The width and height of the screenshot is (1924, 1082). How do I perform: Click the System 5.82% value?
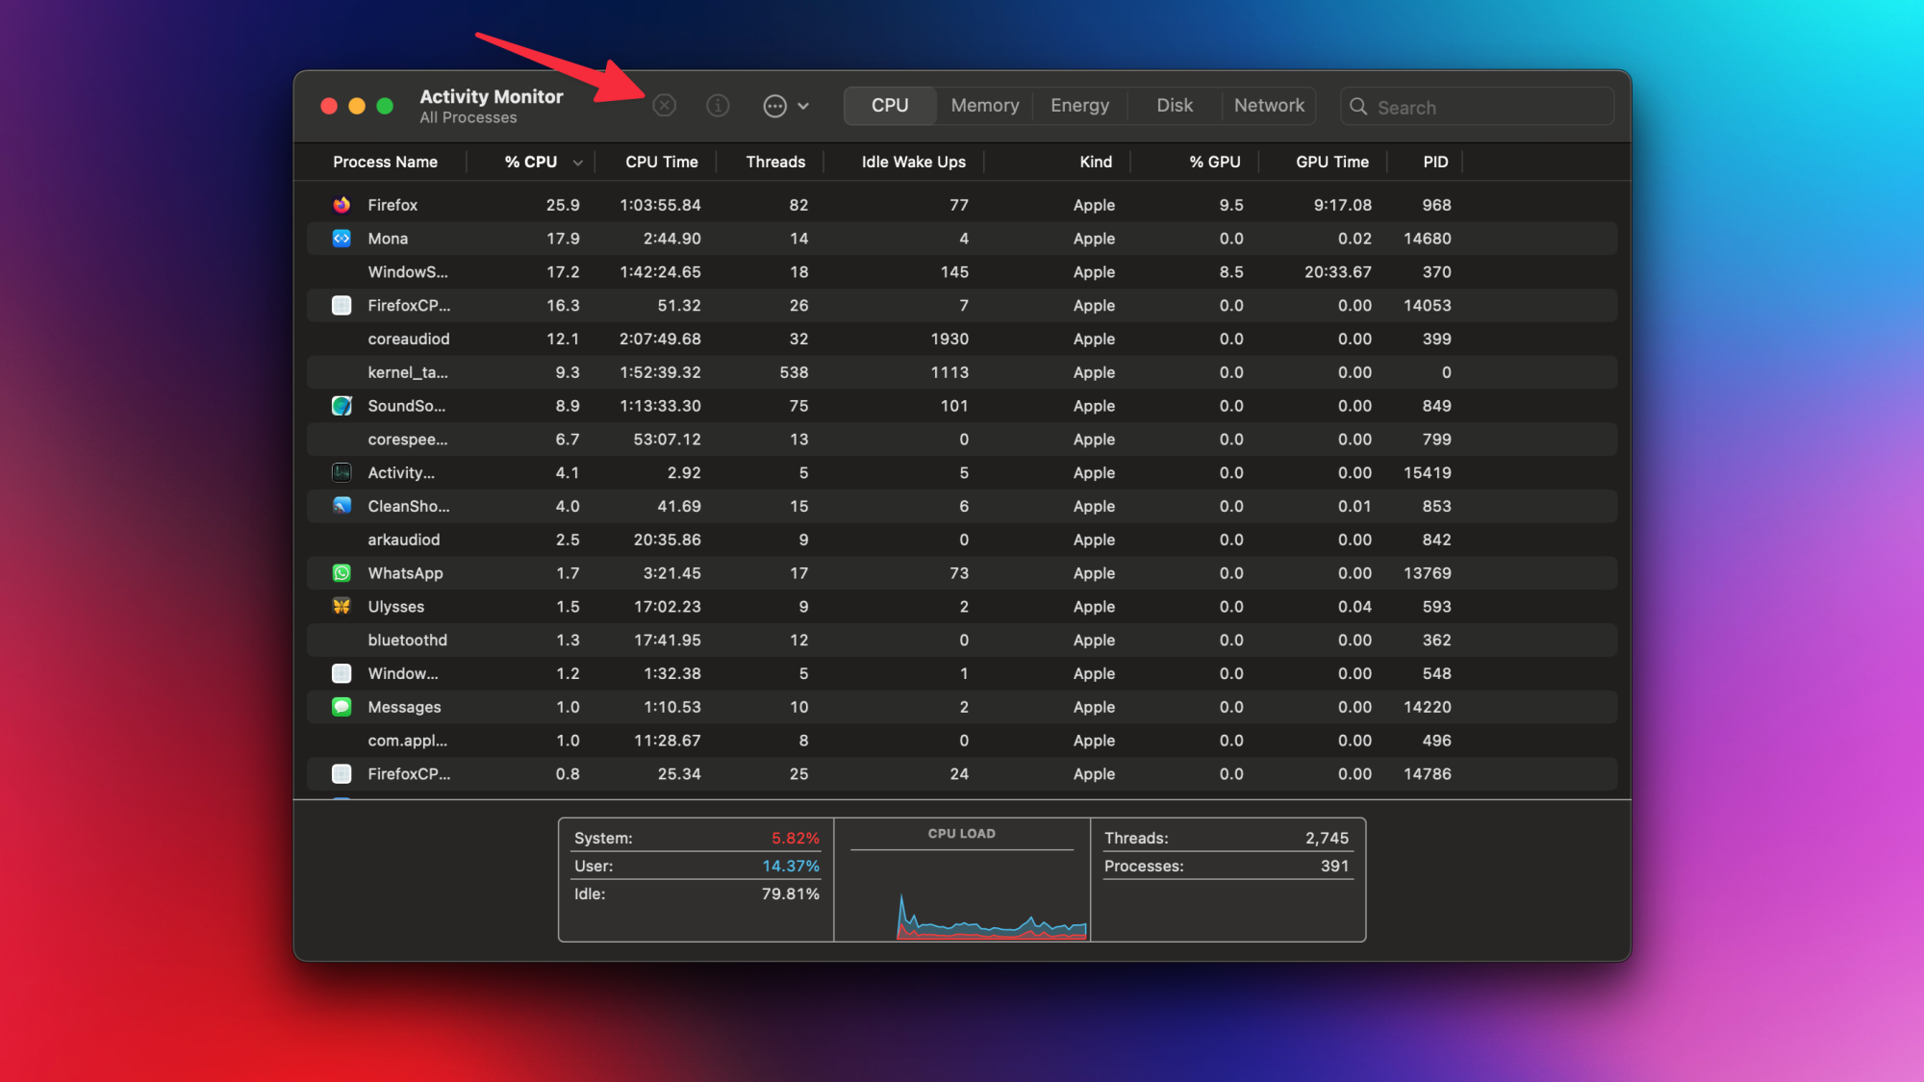tap(795, 838)
